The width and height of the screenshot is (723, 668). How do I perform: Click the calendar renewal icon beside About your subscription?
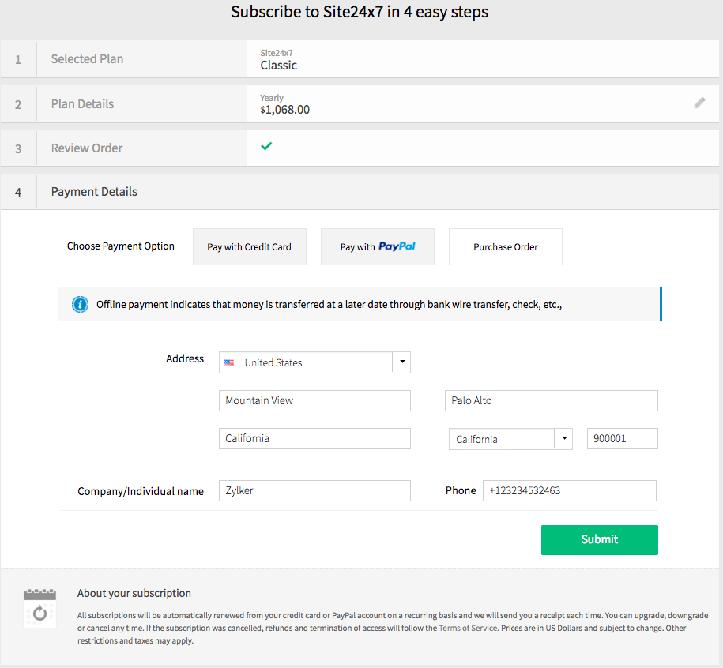click(x=40, y=607)
